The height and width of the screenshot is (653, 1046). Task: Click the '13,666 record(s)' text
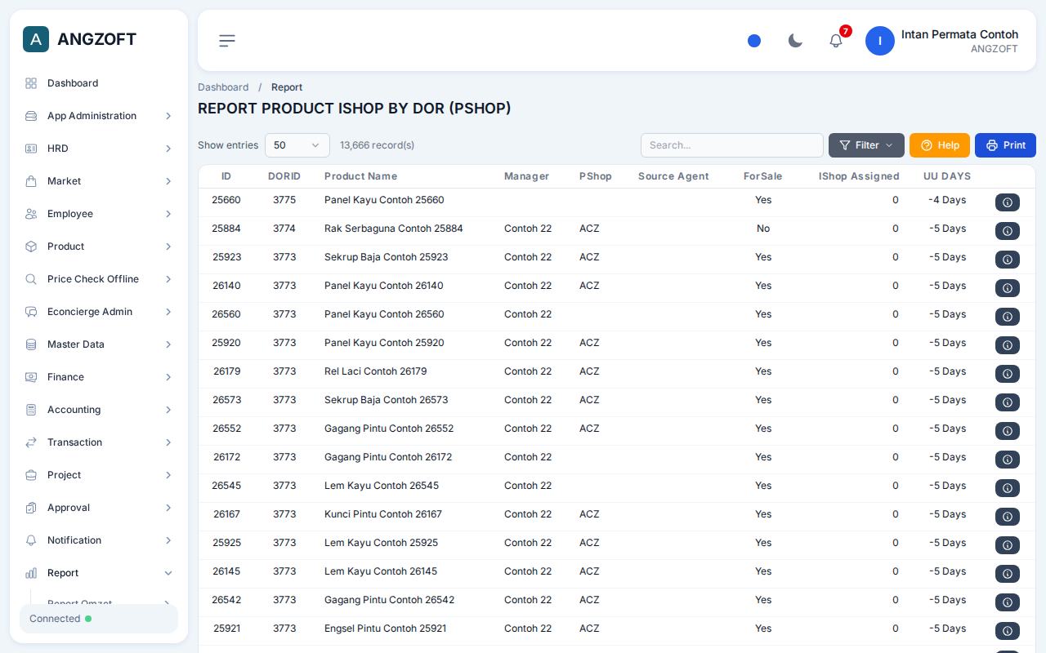pyautogui.click(x=377, y=145)
